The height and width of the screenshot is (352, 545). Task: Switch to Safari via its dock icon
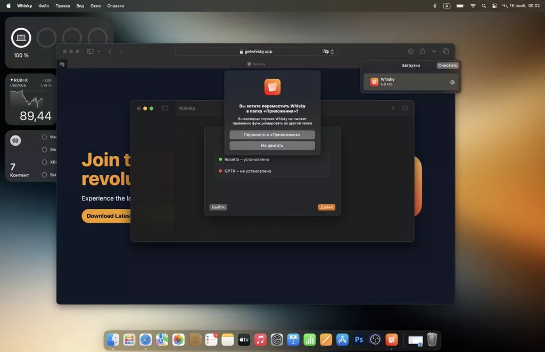146,339
